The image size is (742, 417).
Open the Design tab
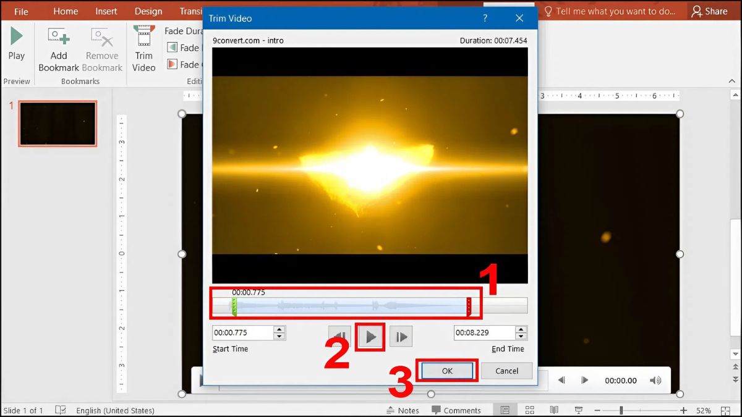[148, 11]
